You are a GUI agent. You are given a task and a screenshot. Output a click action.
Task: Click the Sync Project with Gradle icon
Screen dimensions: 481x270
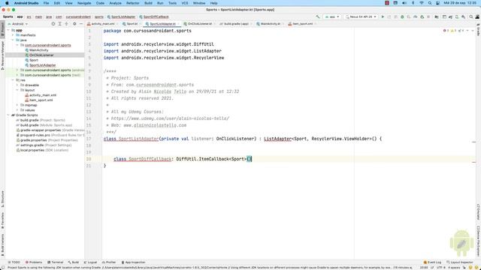coord(450,16)
